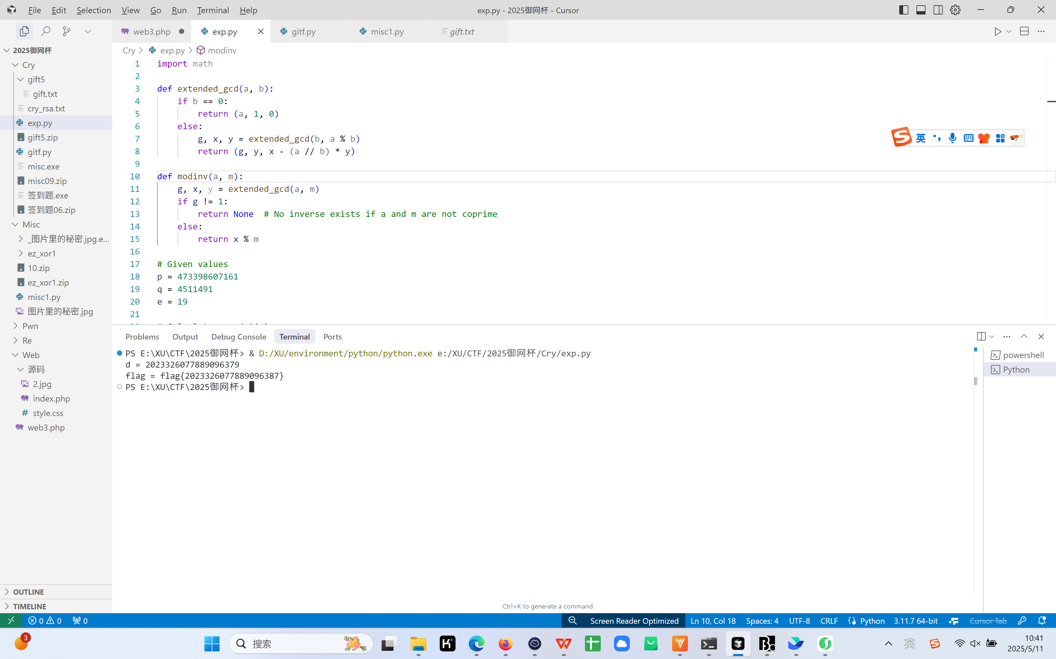Switch to the Debug Console tab
The height and width of the screenshot is (659, 1056).
click(x=238, y=337)
